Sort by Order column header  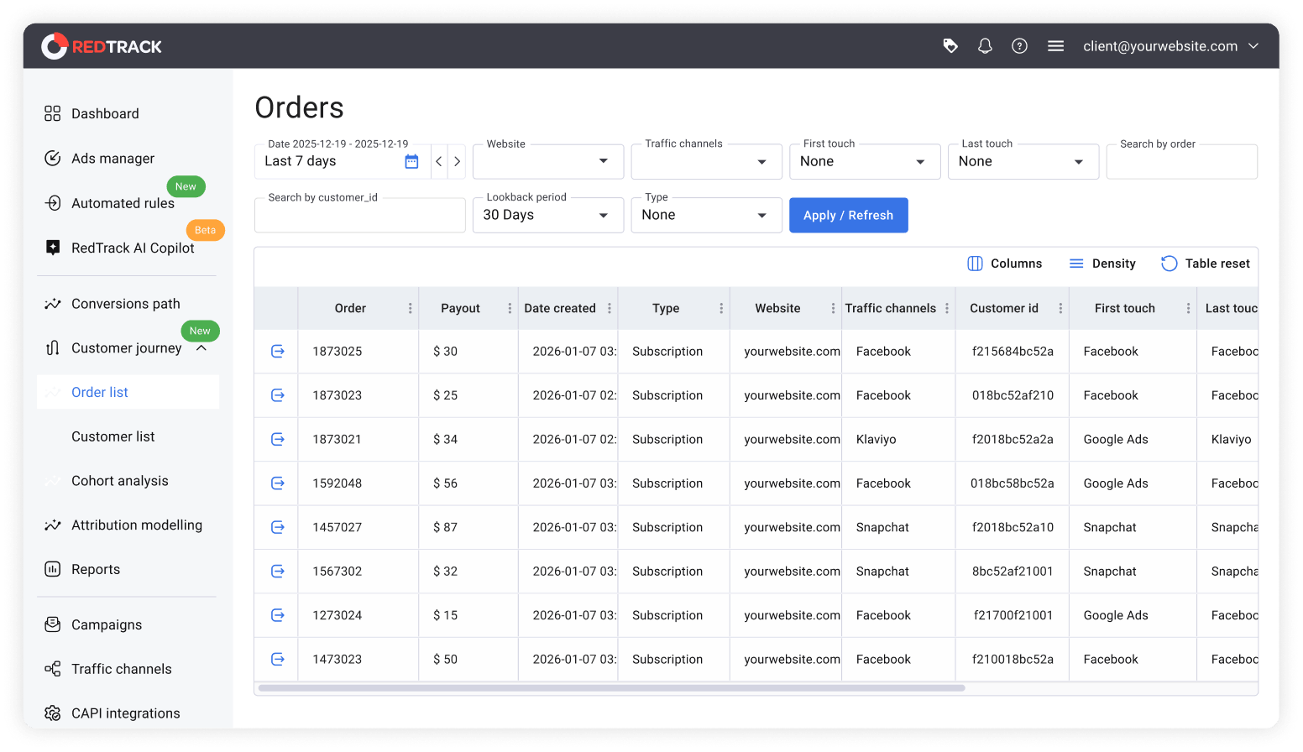pyautogui.click(x=350, y=308)
